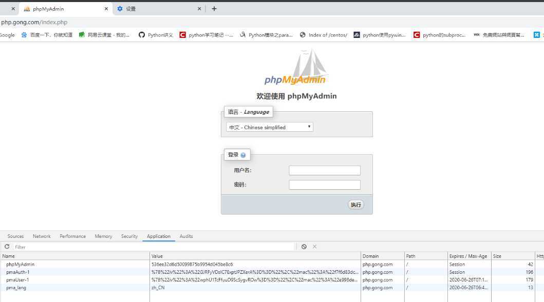Screen dimensions: 544x302
Task: Click expiry 2020-06-26T06:4 cell
Action: tap(468, 288)
